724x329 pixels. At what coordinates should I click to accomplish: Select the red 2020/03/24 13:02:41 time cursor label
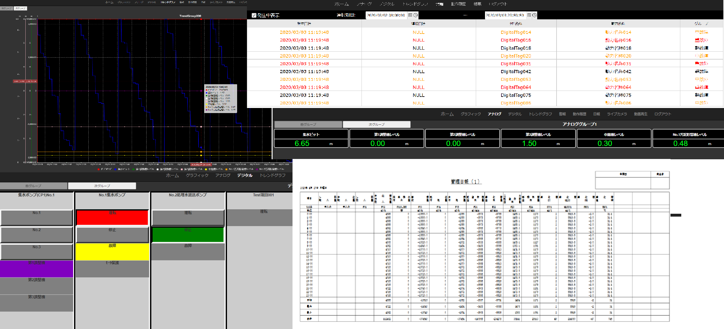tap(201, 164)
